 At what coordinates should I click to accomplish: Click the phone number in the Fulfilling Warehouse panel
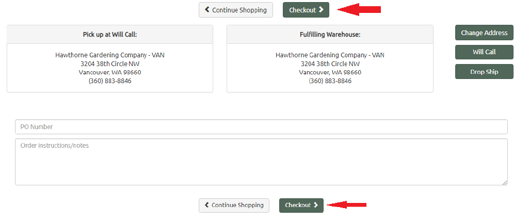click(x=330, y=81)
